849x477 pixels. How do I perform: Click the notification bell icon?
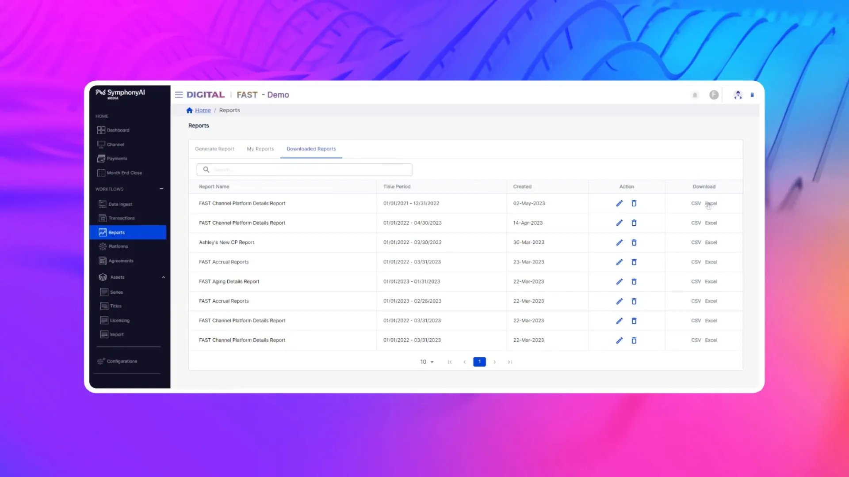(695, 95)
